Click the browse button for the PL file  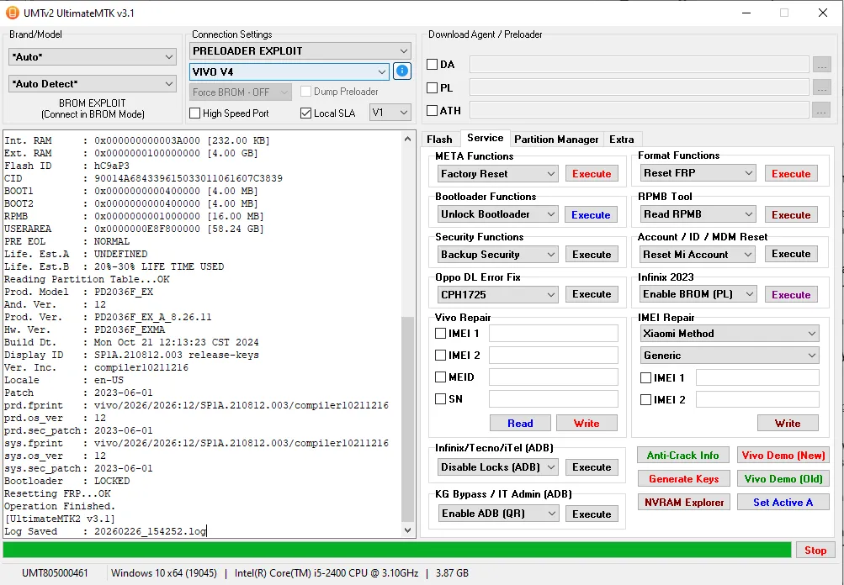[x=821, y=87]
